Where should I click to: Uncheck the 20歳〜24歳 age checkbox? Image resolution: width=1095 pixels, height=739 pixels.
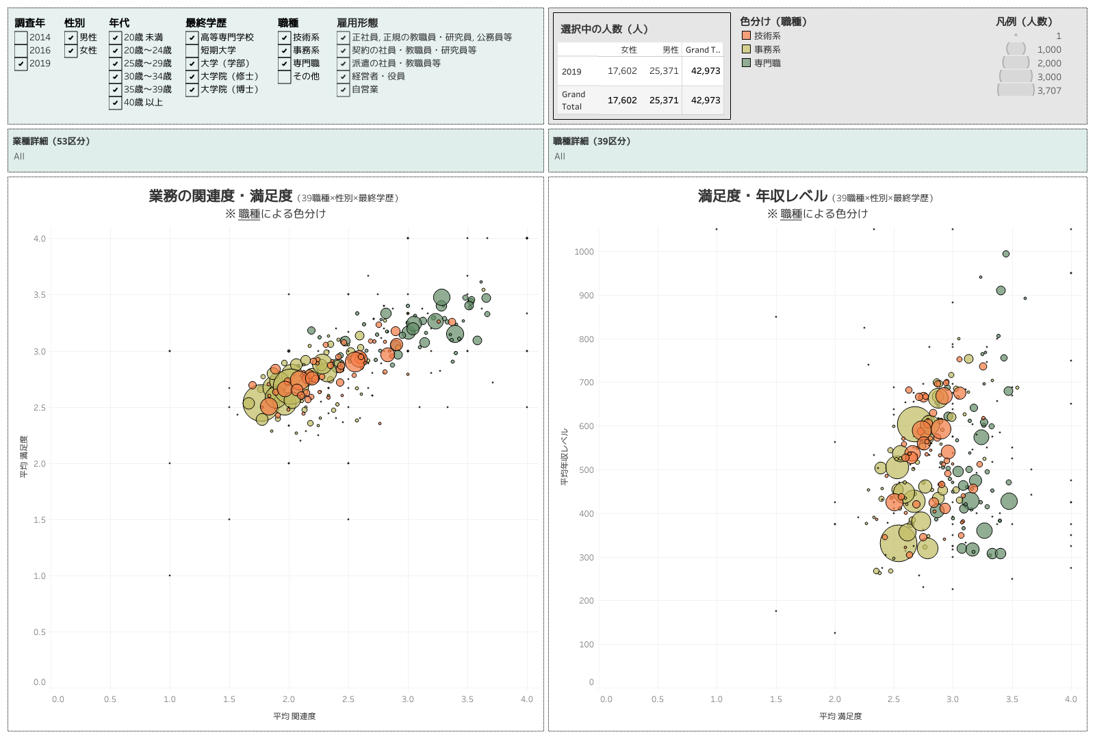[x=116, y=51]
